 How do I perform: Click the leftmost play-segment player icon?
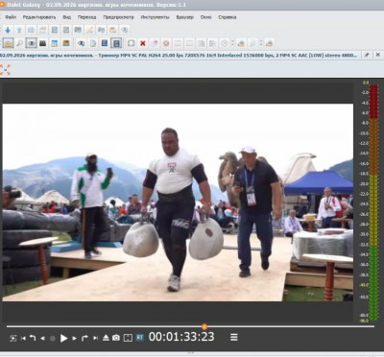click(x=12, y=338)
